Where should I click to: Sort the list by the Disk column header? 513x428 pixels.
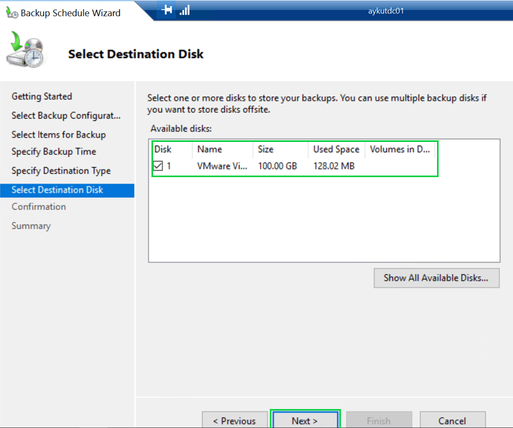pos(163,150)
